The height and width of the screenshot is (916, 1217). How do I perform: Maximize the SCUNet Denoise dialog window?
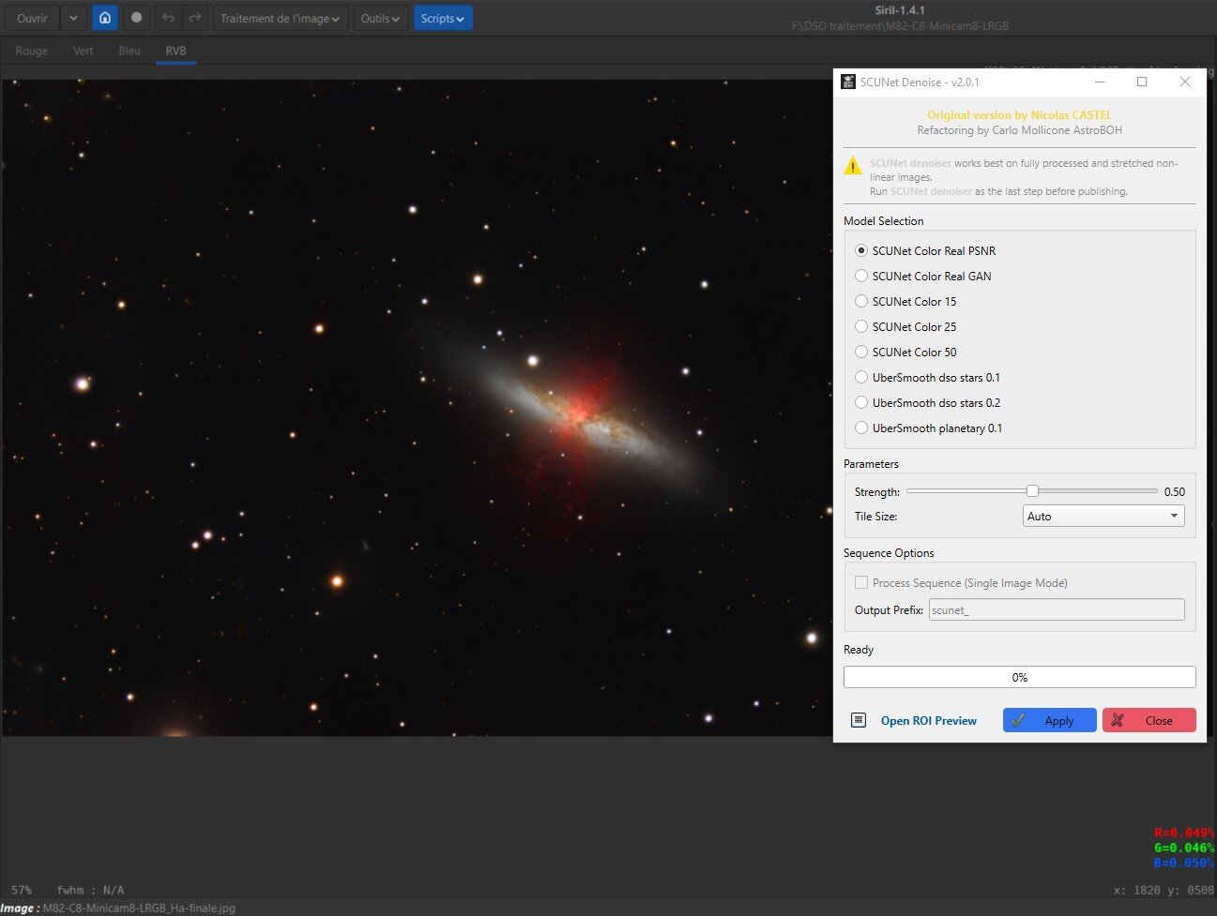pyautogui.click(x=1142, y=83)
